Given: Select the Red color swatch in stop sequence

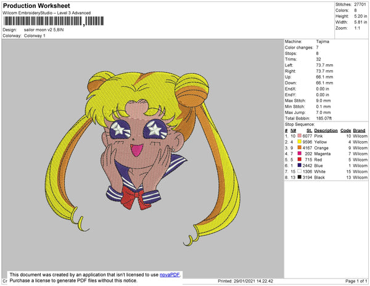Looking at the screenshot, I should pos(300,160).
